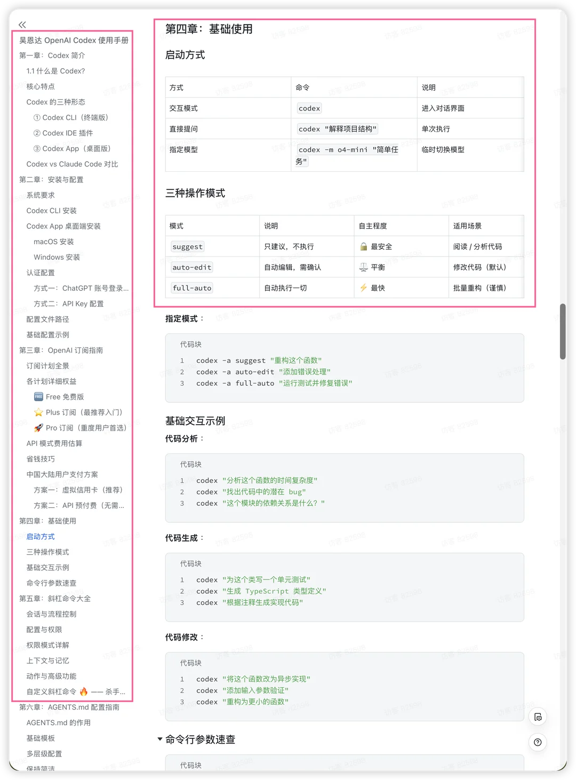Jump to 第二章：安装与配置
The image size is (576, 780).
click(x=51, y=179)
